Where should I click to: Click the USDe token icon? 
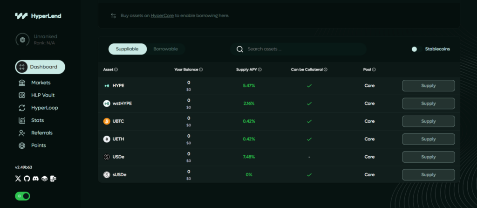[x=107, y=157]
